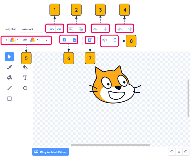Click the cat head drawing on canvas
The image size is (195, 157).
tap(115, 85)
